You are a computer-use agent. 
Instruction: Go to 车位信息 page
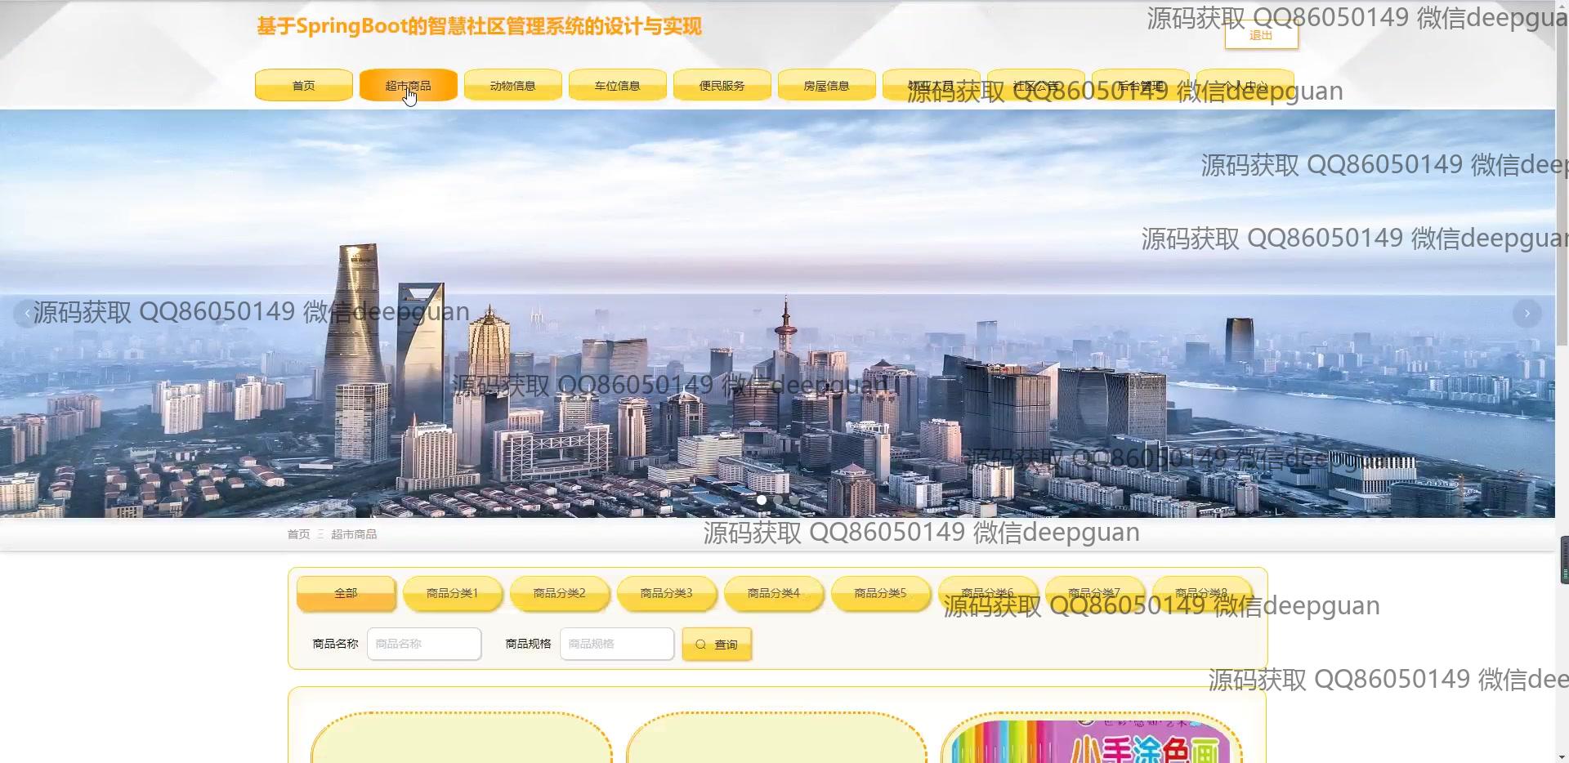(x=618, y=86)
